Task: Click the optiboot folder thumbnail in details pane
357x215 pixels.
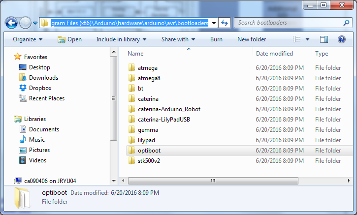Action: [22, 198]
